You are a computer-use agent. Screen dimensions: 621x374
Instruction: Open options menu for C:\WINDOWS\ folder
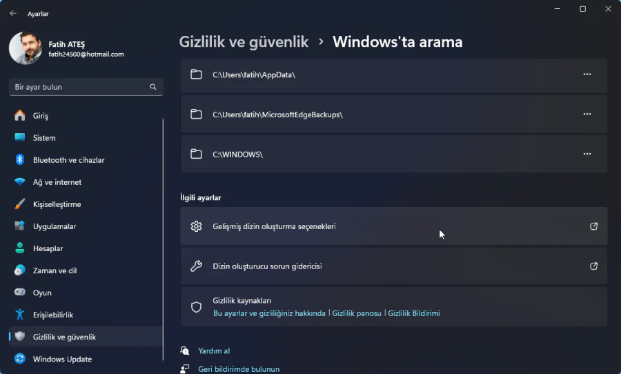point(587,154)
